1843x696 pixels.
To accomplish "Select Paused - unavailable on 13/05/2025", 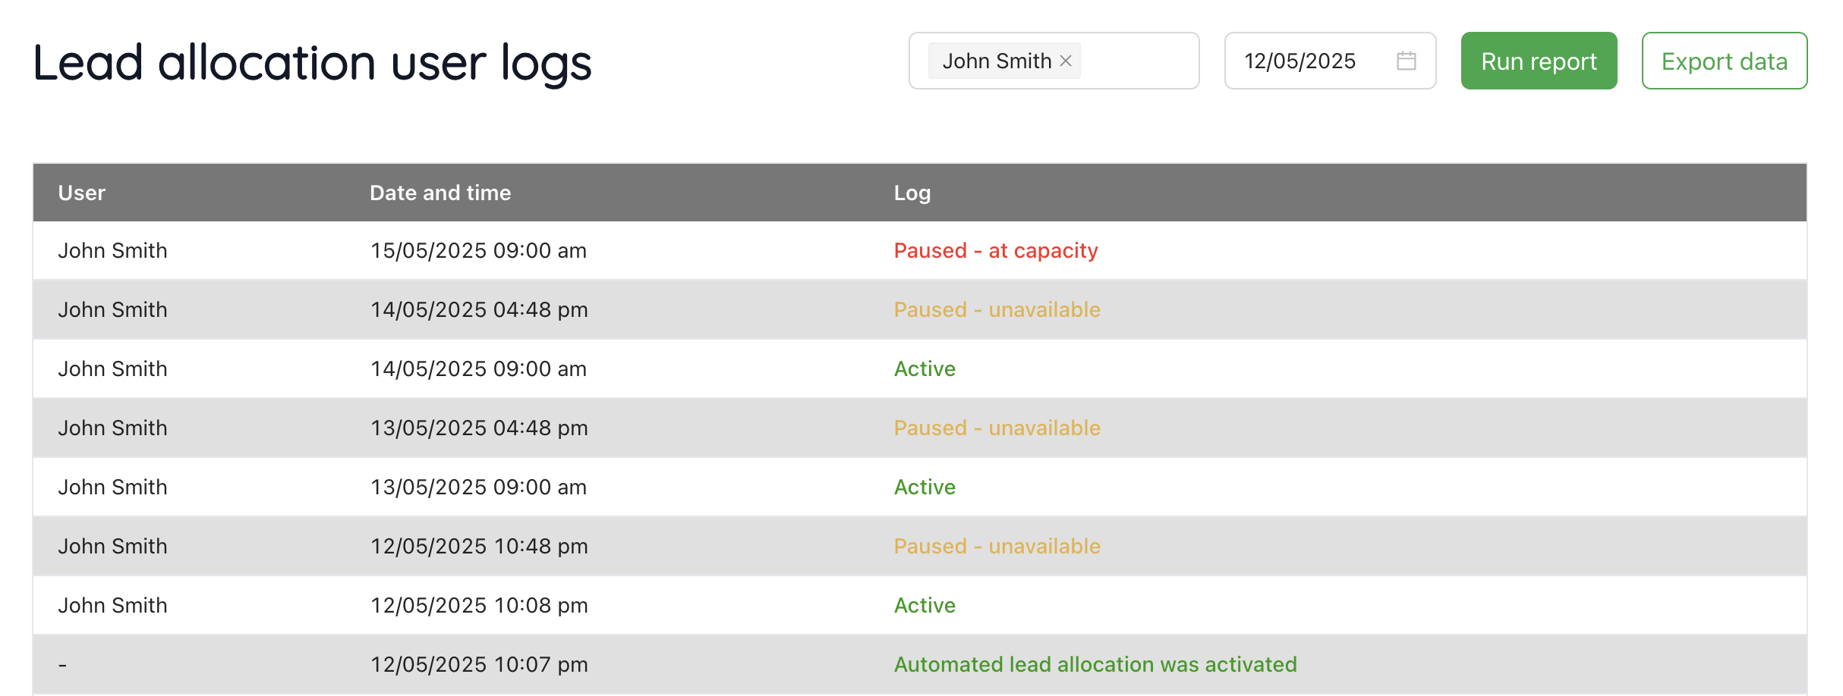I will pyautogui.click(x=997, y=428).
